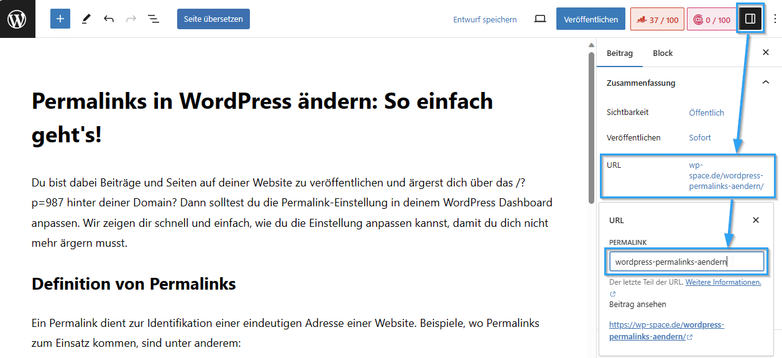This screenshot has width=782, height=358.
Task: Click the WordPress logo icon
Action: 17,19
